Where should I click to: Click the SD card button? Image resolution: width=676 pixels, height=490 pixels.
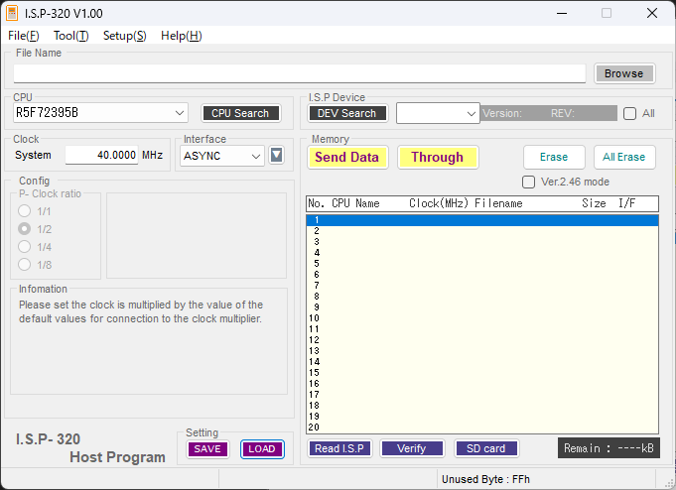(486, 448)
